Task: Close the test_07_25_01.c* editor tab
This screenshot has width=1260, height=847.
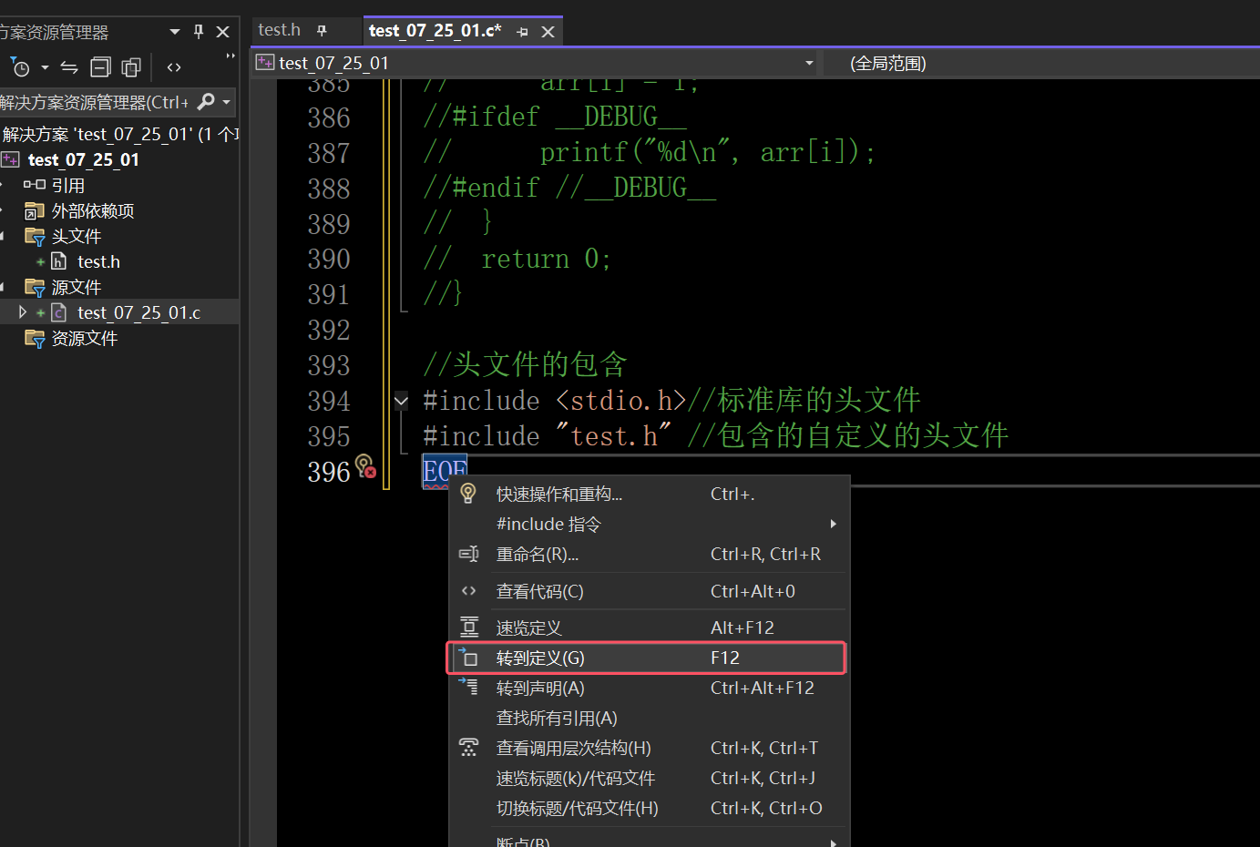Action: [548, 32]
